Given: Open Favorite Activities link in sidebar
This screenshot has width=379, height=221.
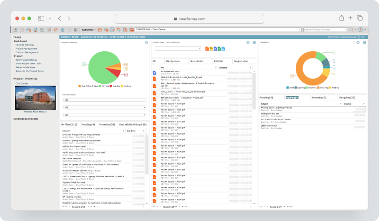Looking at the screenshot, I should coord(25,45).
